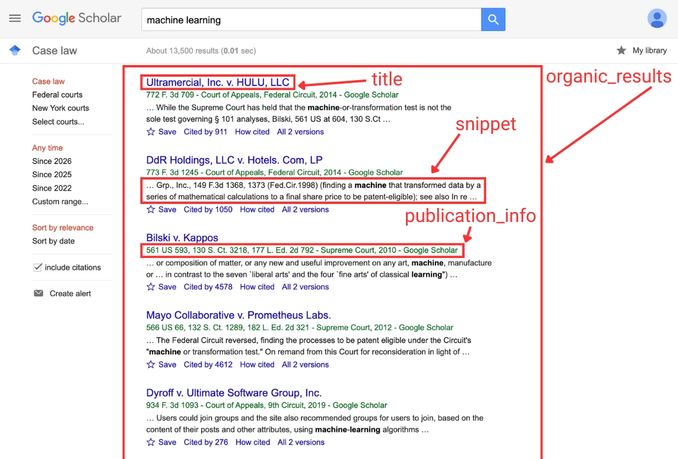Screen dimensions: 678x459
Task: Filter results Since 2025
Action: tap(52, 175)
